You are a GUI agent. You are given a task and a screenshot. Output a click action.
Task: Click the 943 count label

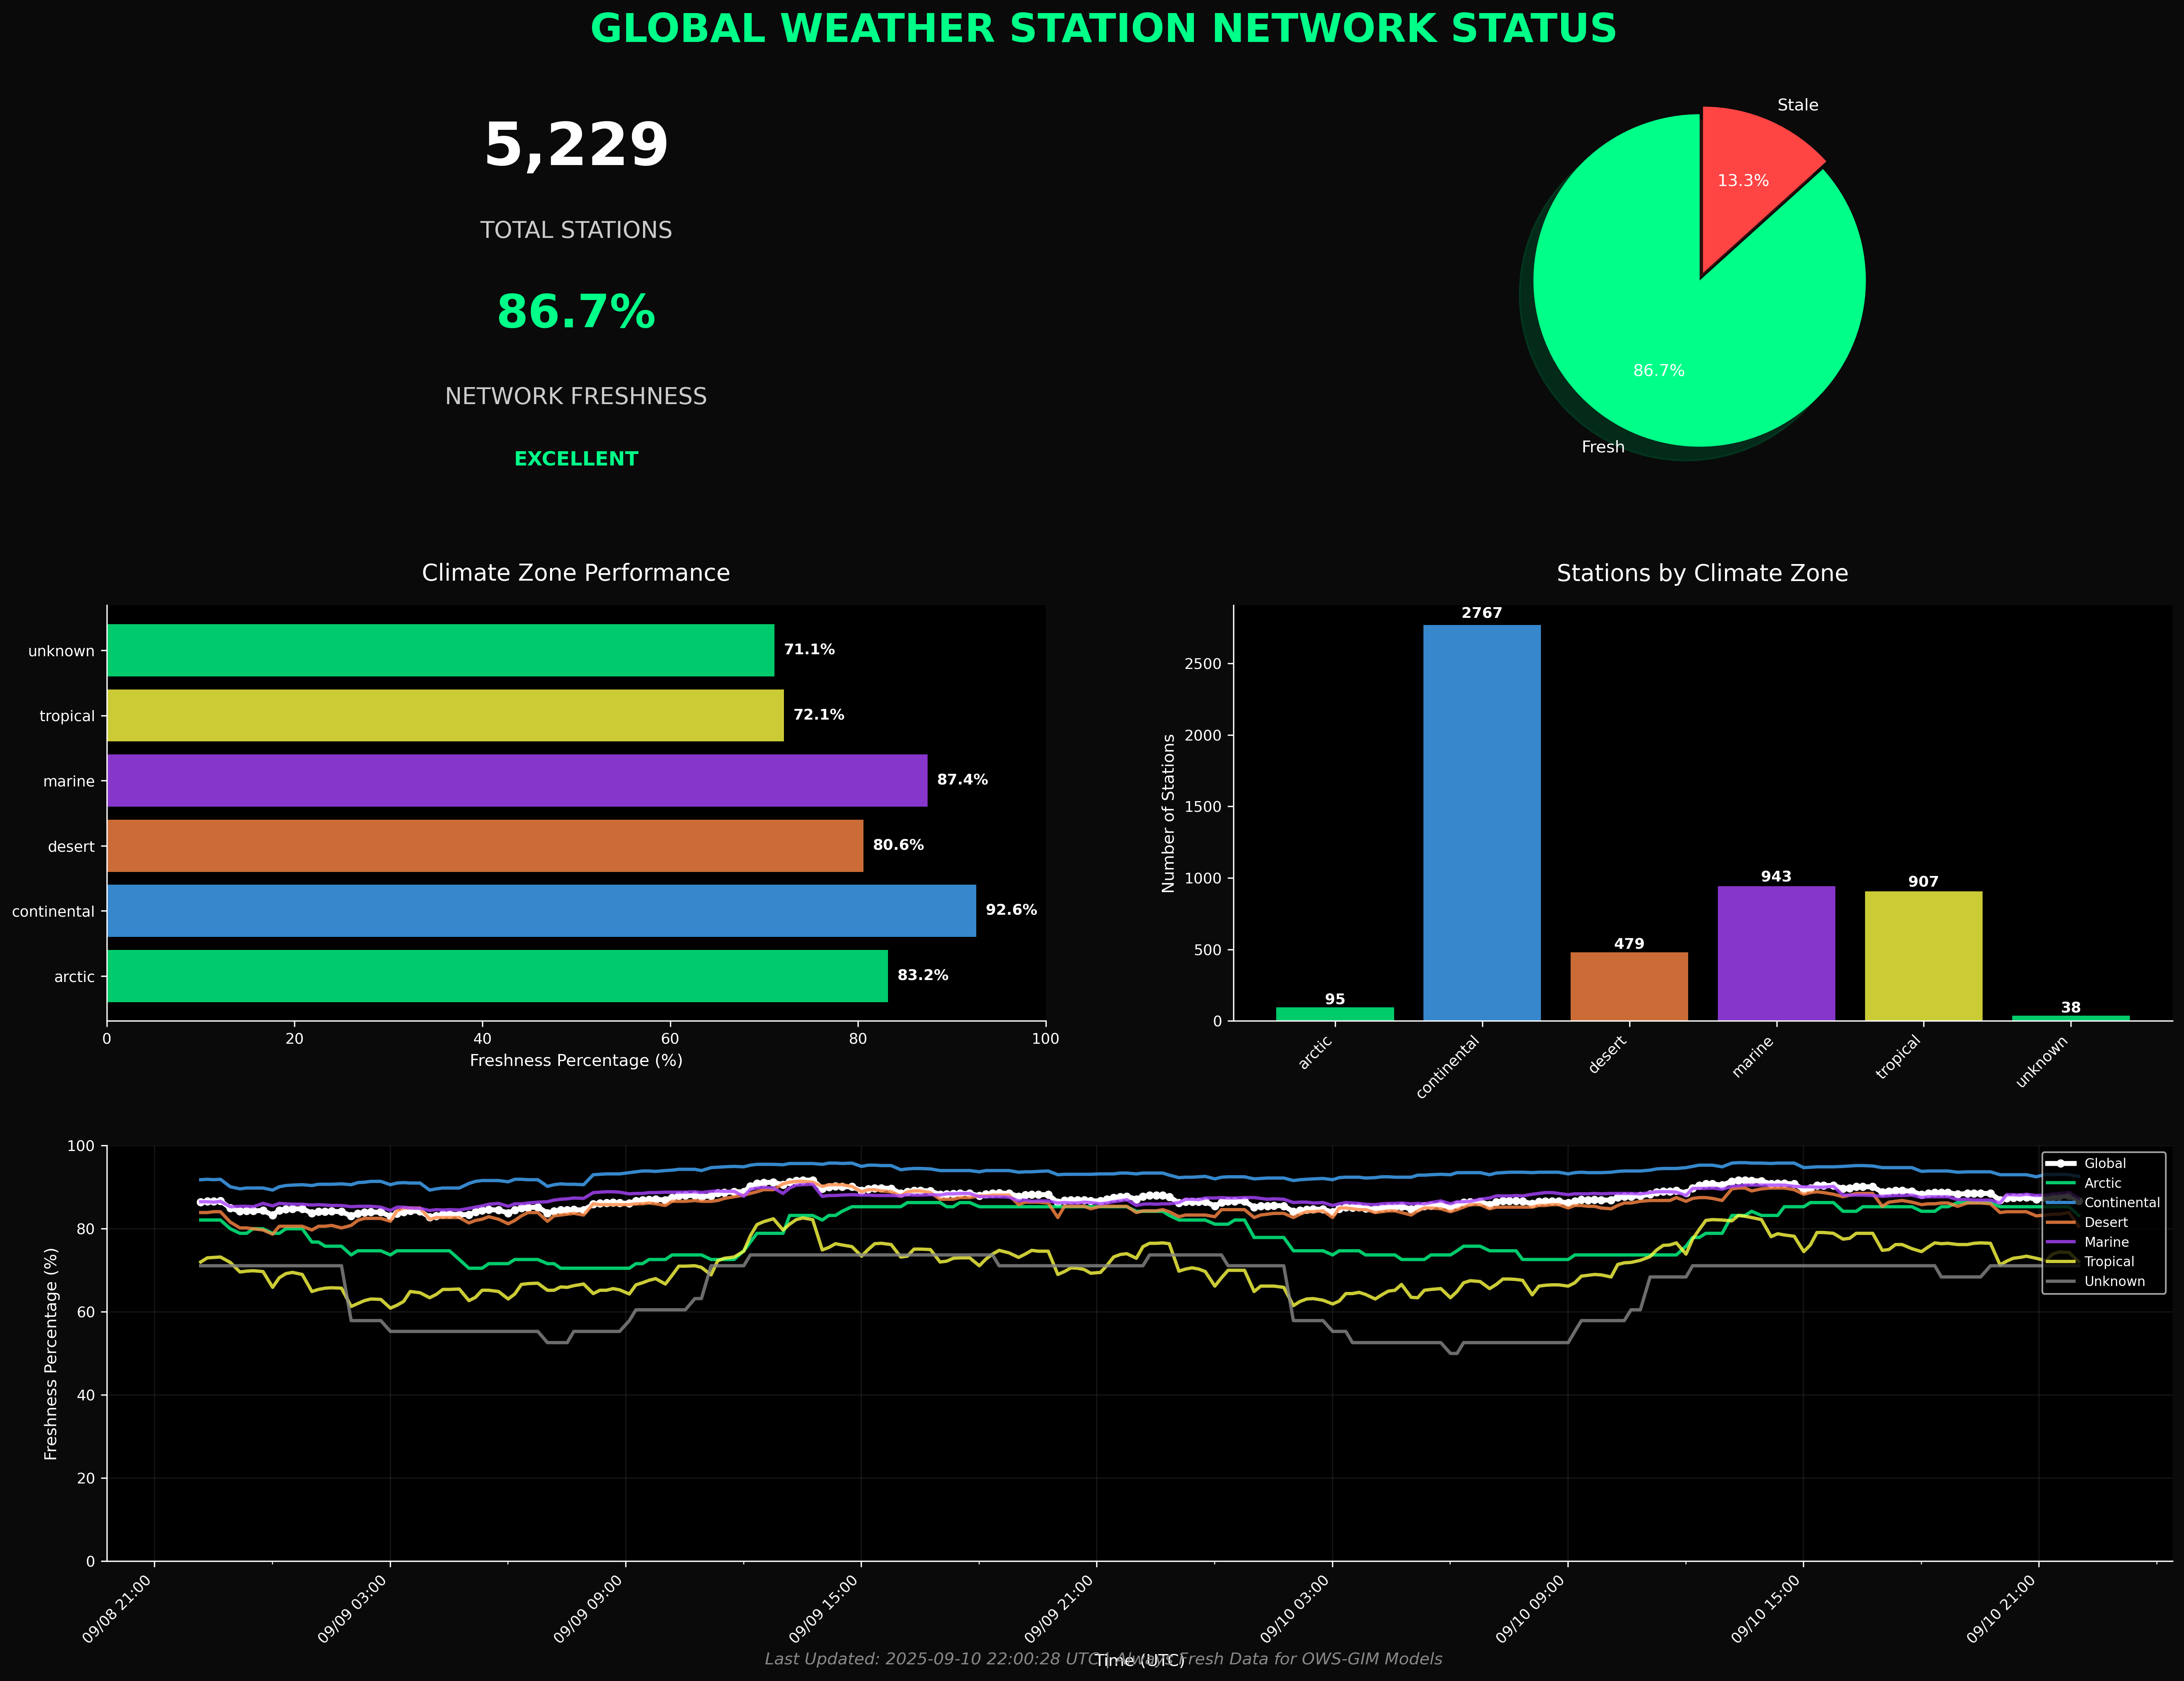click(1776, 877)
